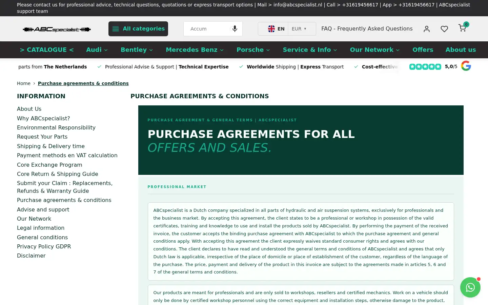Open the wishlist heart icon

click(x=444, y=29)
